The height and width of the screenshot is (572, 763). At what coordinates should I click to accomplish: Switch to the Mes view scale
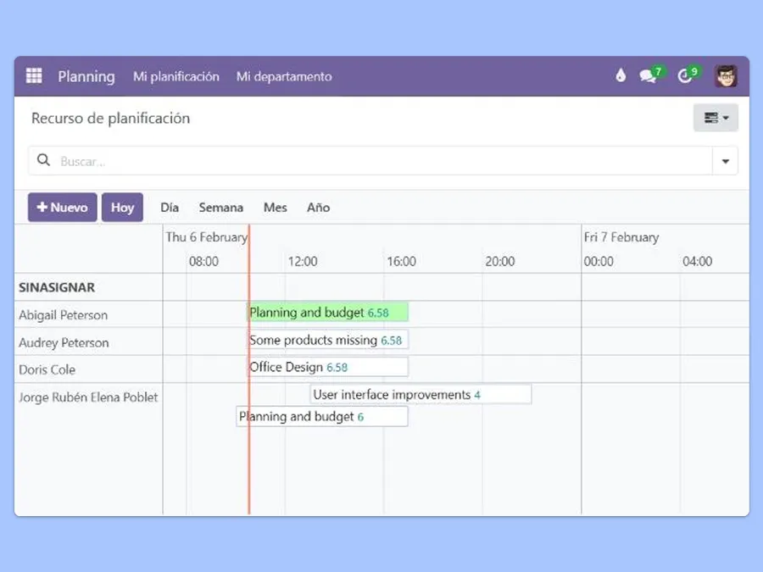(275, 207)
